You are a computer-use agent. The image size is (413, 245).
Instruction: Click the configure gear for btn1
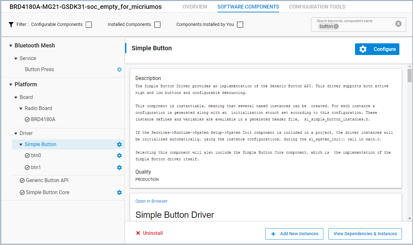pyautogui.click(x=119, y=167)
